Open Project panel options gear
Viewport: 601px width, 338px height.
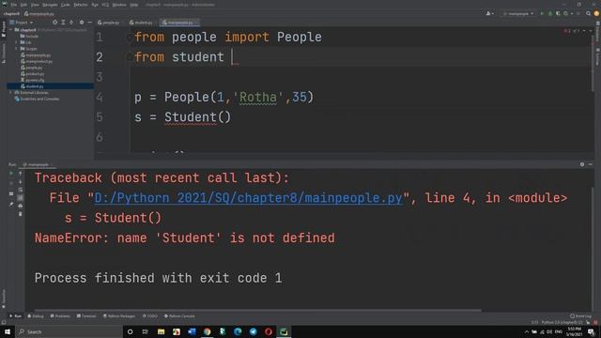tap(82, 23)
